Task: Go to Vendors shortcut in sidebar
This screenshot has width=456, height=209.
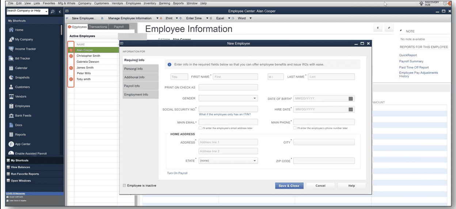Action: point(20,96)
